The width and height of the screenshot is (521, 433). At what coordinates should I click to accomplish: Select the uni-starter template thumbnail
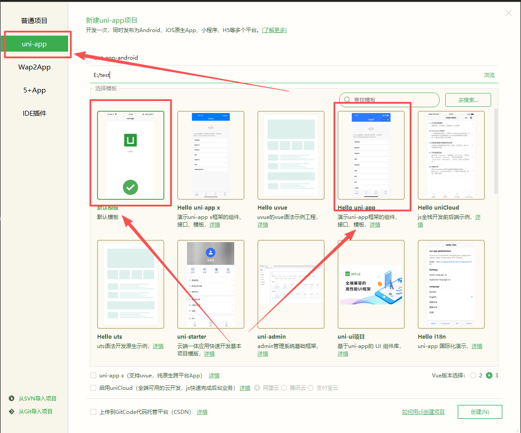(211, 284)
